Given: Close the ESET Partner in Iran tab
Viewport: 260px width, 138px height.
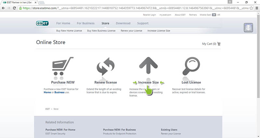Looking at the screenshot, I should [x=35, y=3].
